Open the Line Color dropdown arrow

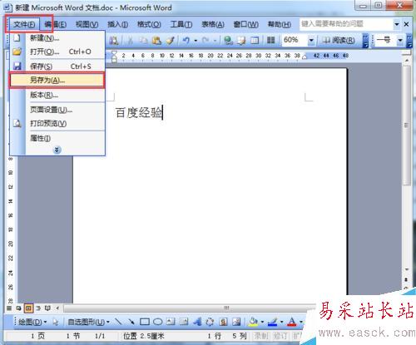[281, 322]
